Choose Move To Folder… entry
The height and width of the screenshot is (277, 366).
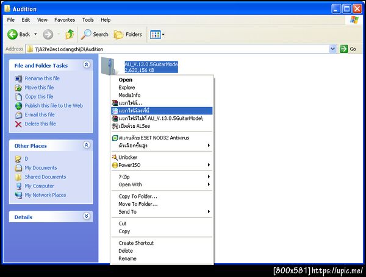pyautogui.click(x=162, y=204)
